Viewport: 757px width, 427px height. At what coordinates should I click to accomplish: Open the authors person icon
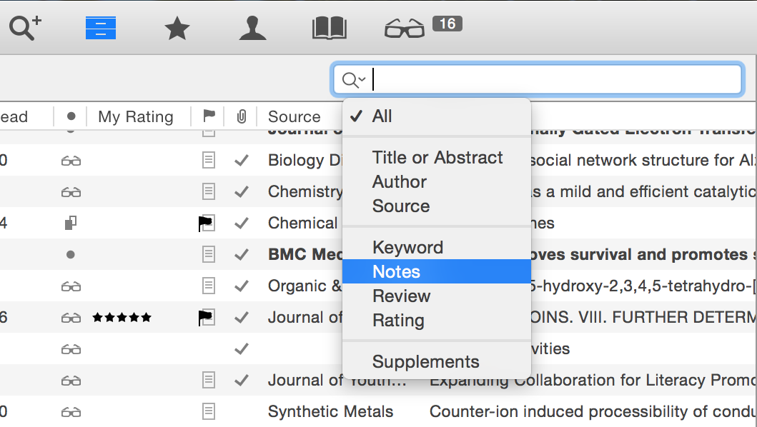[x=252, y=28]
